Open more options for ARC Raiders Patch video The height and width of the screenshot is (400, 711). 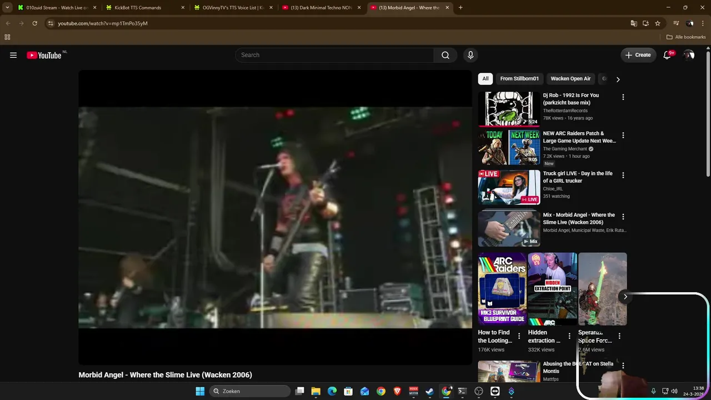[x=623, y=135]
